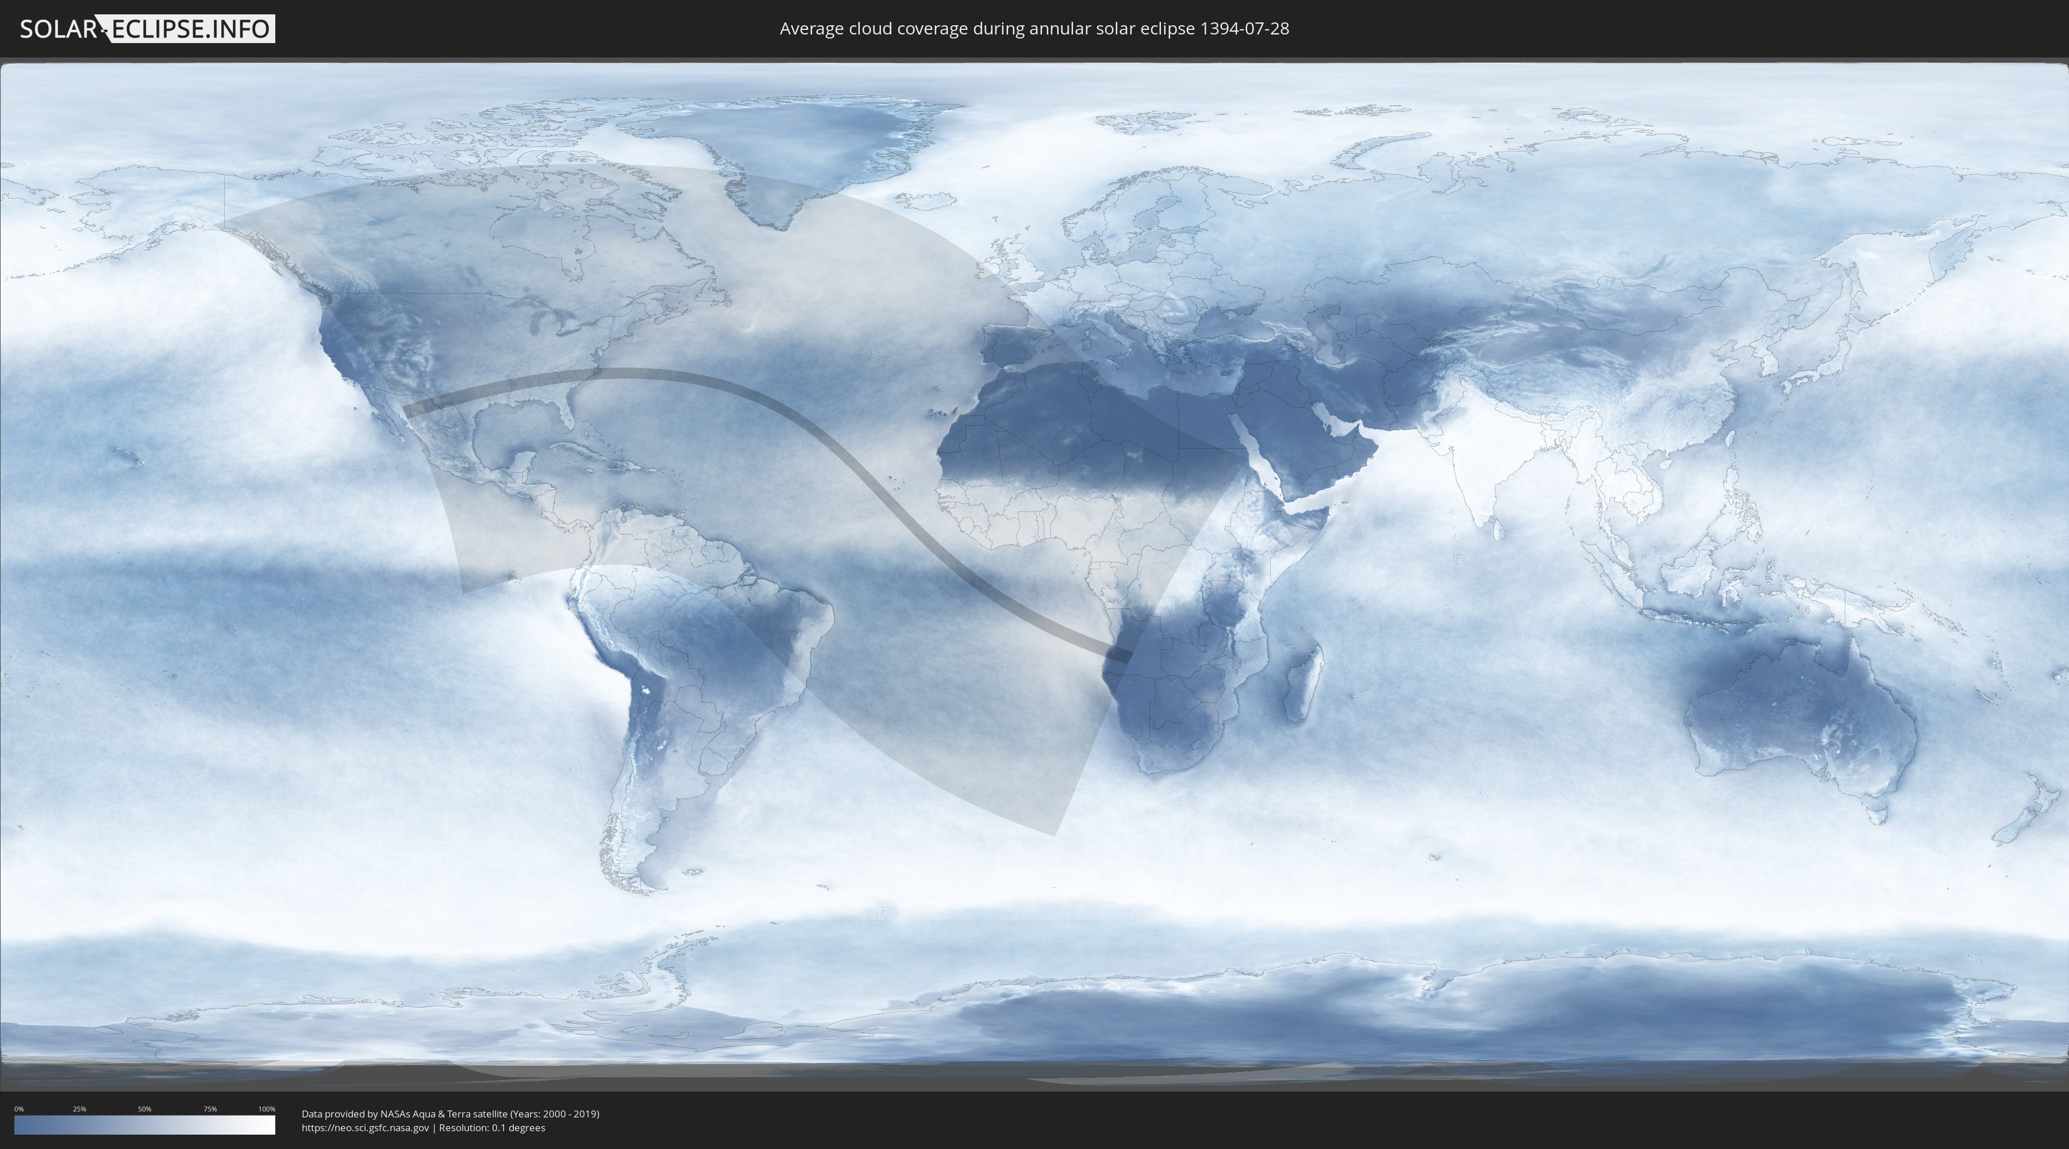Click the "75%" legend label

[210, 1109]
